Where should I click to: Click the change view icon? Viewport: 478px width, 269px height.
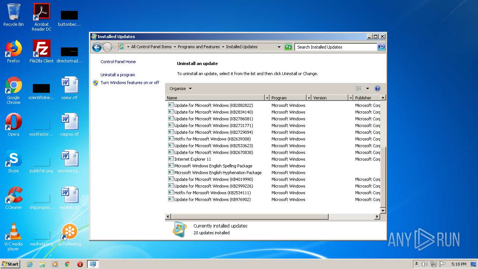point(358,89)
